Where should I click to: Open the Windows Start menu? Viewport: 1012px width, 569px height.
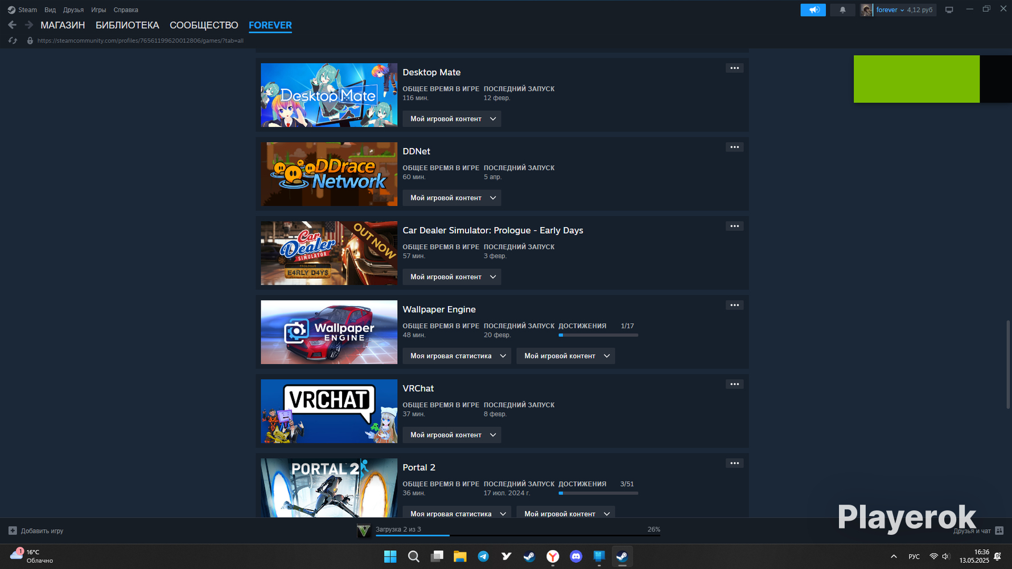390,556
